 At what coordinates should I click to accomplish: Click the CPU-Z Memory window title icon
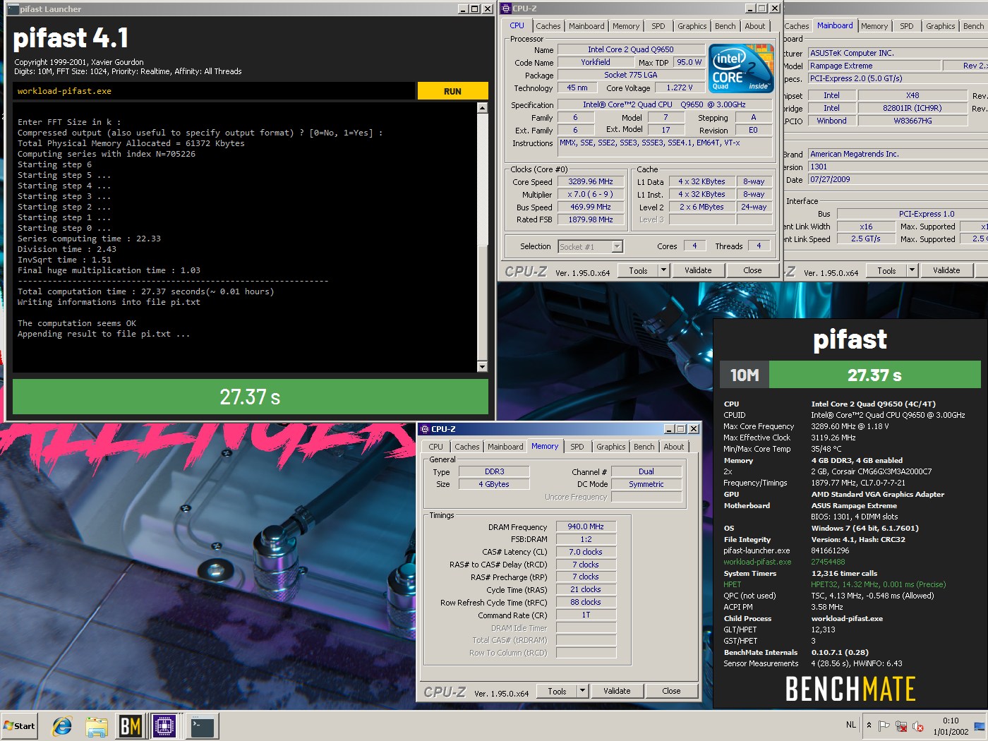(425, 429)
